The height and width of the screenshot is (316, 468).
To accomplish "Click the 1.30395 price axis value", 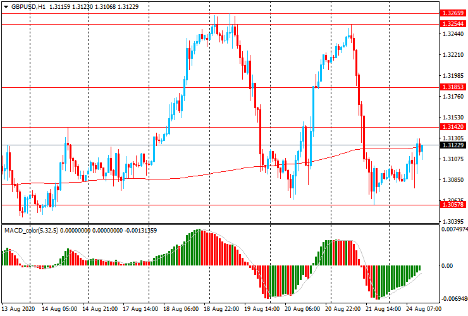I will click(x=453, y=221).
